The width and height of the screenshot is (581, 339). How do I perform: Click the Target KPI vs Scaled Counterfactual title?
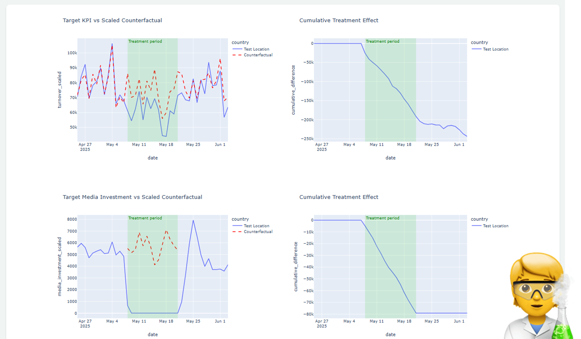pyautogui.click(x=112, y=20)
